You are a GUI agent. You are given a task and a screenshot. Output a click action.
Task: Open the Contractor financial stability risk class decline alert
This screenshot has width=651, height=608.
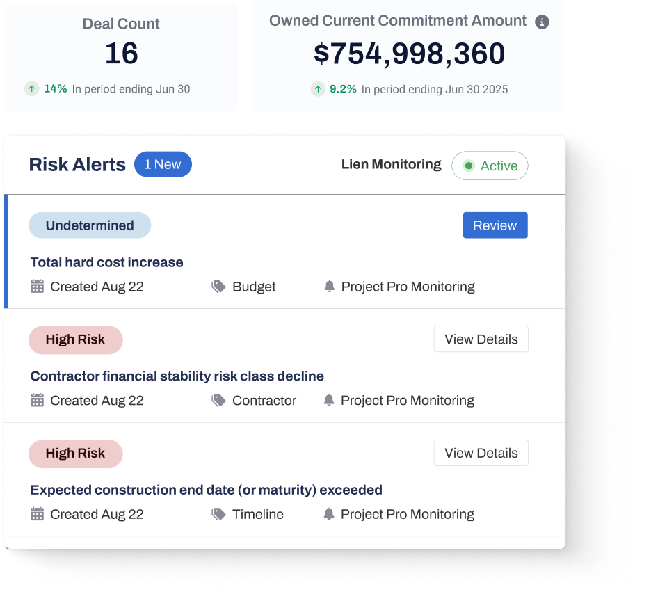pyautogui.click(x=177, y=376)
